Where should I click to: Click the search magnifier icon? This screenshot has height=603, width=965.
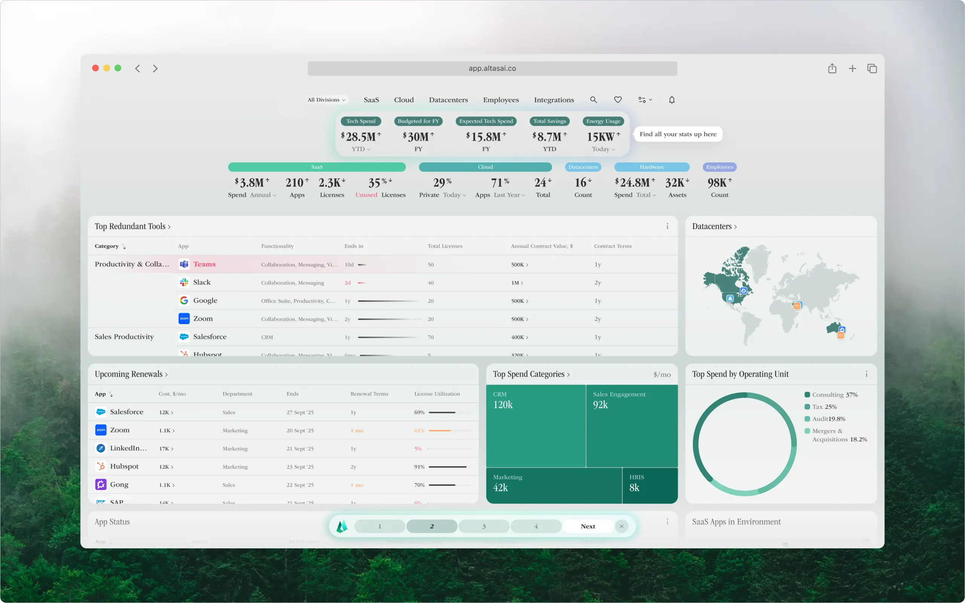click(x=593, y=100)
